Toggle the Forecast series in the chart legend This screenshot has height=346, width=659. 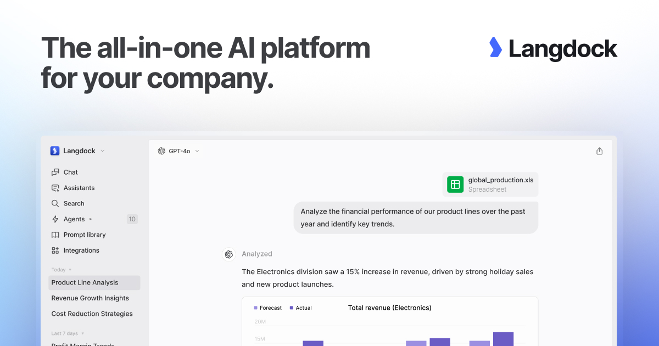click(x=267, y=308)
